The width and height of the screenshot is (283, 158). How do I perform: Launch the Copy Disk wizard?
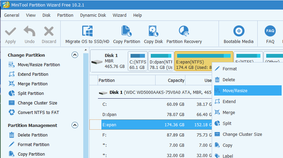coord(153,34)
